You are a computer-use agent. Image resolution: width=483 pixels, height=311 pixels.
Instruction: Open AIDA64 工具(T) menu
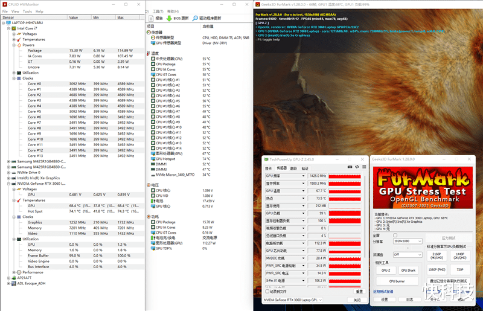coord(158,11)
